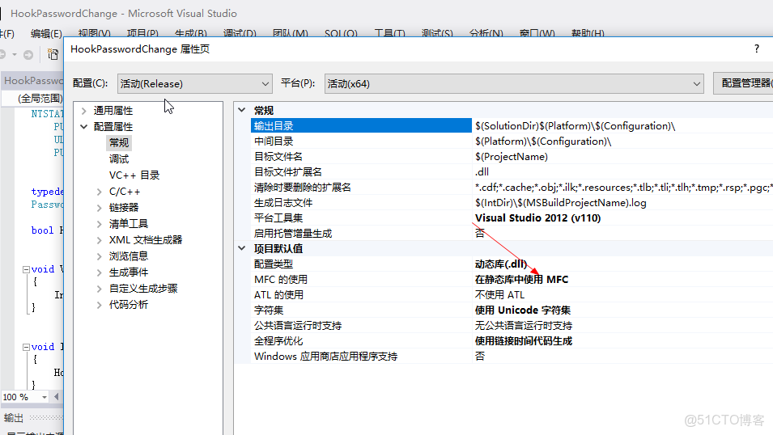Open the 100 % zoom dropdown in editor
The height and width of the screenshot is (435, 773).
44,397
